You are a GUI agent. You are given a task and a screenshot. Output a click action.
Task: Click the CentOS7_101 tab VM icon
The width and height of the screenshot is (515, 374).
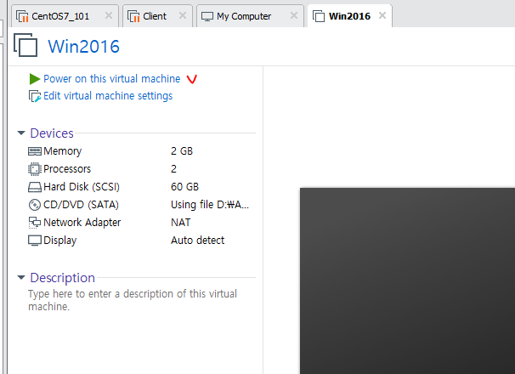pyautogui.click(x=22, y=16)
